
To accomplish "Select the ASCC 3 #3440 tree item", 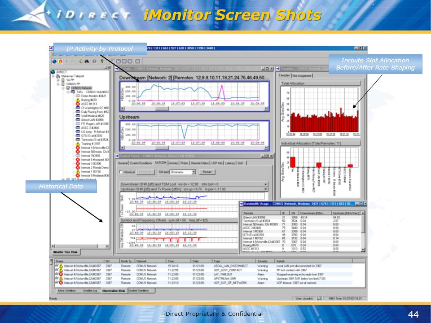I will pos(90,128).
